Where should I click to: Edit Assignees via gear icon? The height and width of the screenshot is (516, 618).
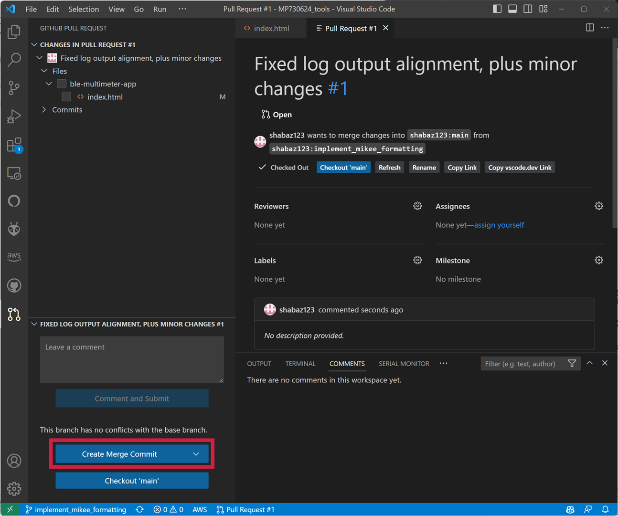[x=599, y=206]
